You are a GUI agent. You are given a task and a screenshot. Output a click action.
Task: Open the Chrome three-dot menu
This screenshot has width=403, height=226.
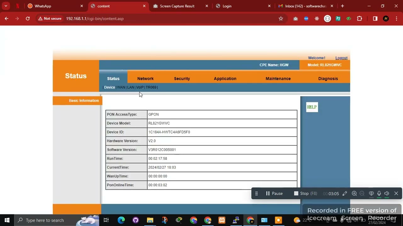pyautogui.click(x=396, y=19)
